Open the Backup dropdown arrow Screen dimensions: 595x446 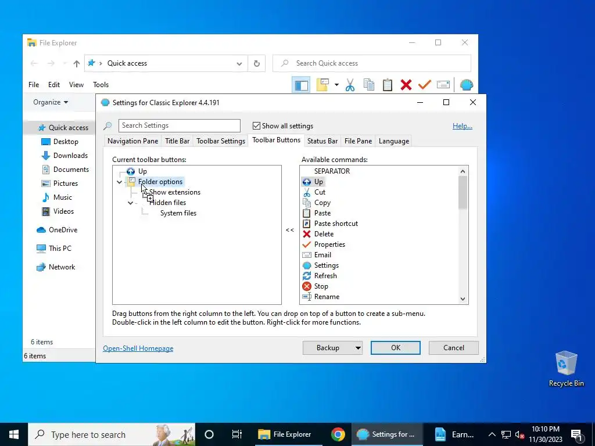click(x=358, y=348)
